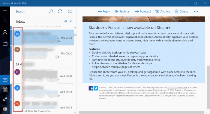Open the Facebook icon in footer
This screenshot has width=210, height=114.
[x=91, y=88]
